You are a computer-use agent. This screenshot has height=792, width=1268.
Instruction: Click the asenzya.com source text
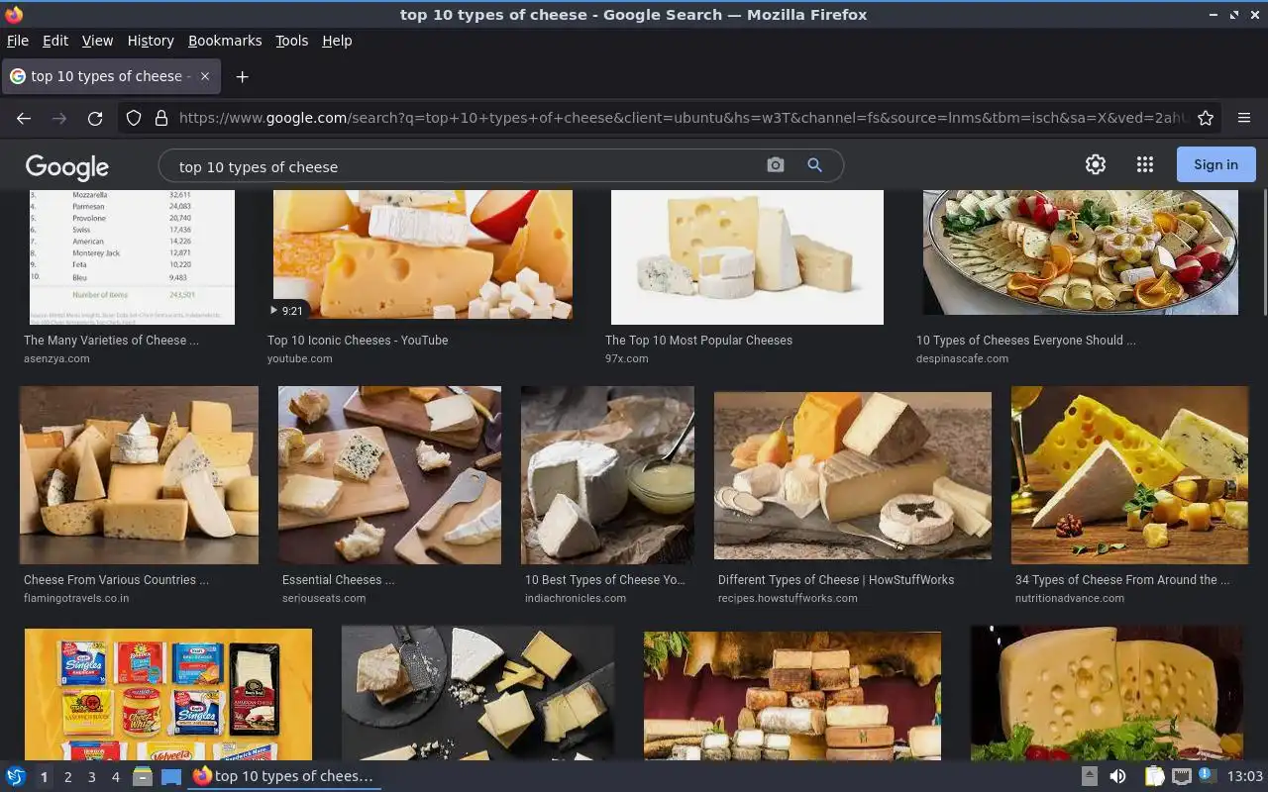click(x=56, y=358)
